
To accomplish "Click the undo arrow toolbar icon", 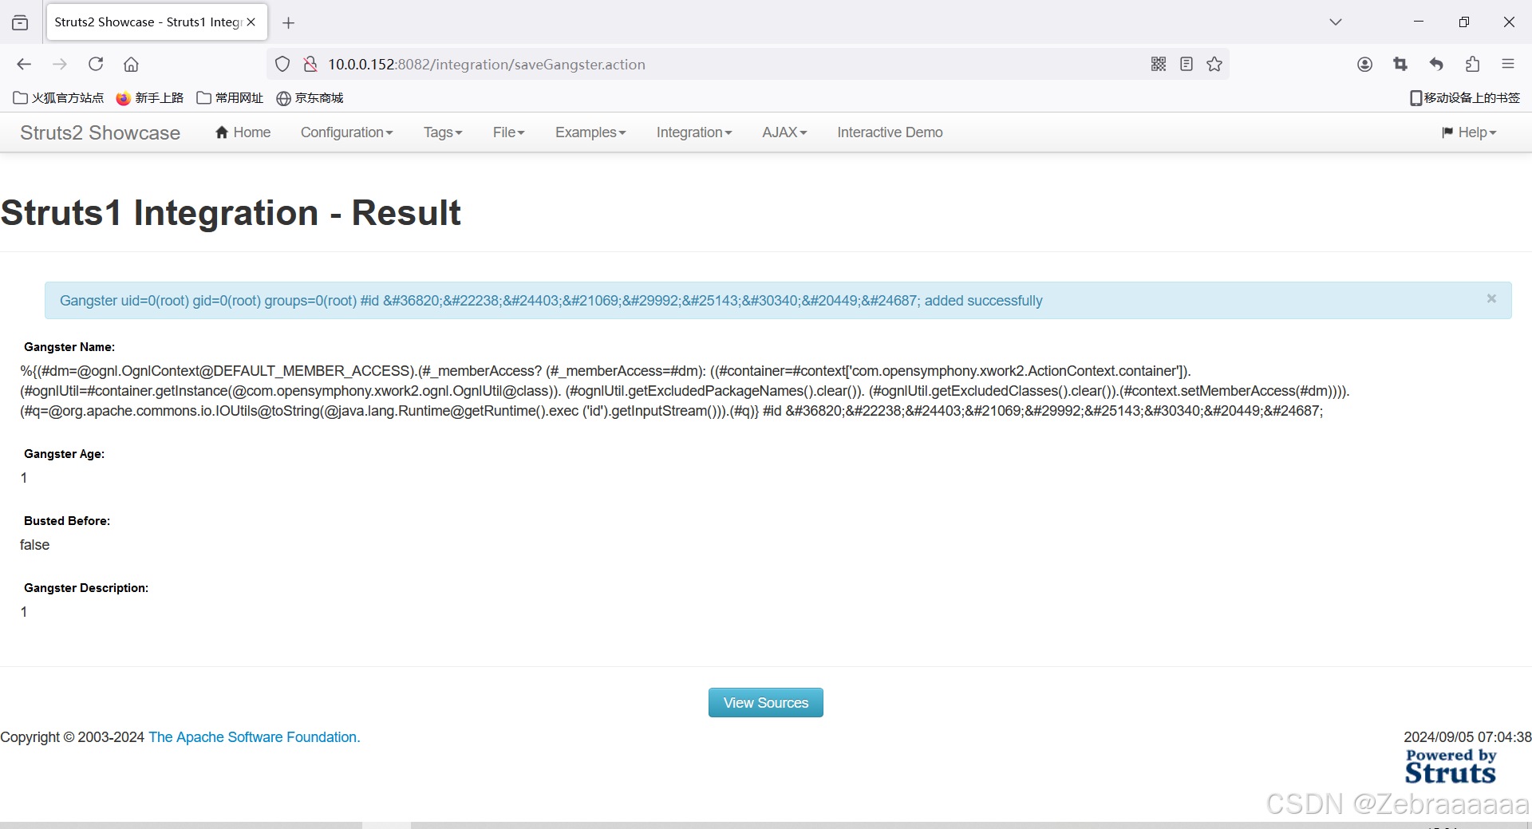I will (1436, 65).
